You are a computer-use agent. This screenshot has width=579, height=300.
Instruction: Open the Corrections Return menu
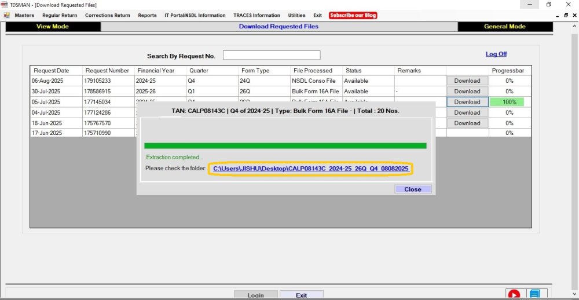pos(108,16)
